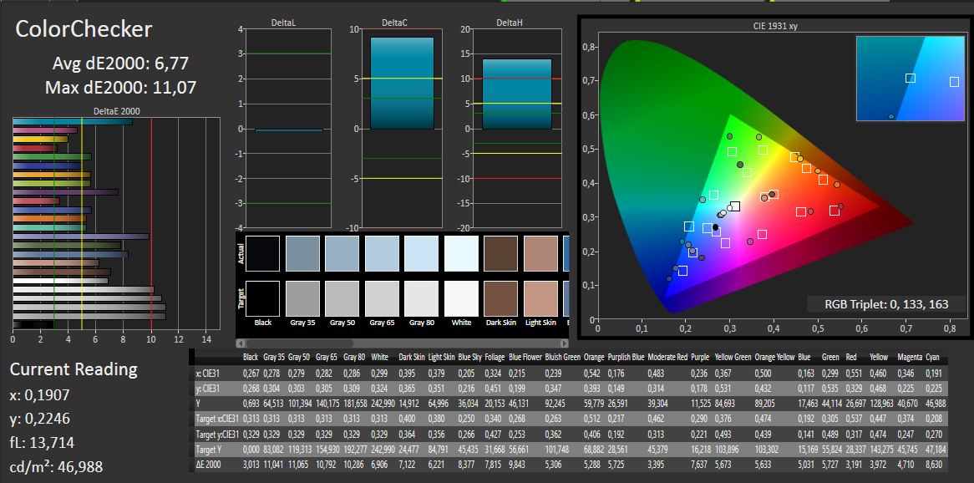974x483 pixels.
Task: Click the Target Y cell "143,275" for Yellow
Action: pyautogui.click(x=880, y=449)
